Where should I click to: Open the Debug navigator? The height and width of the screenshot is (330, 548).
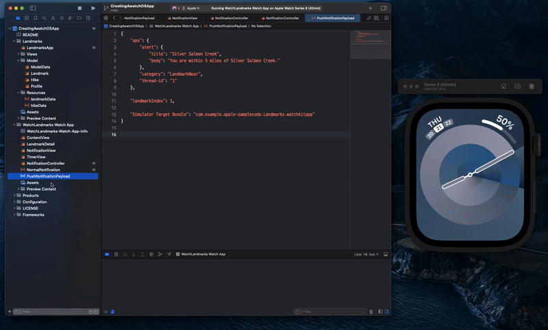[x=71, y=18]
